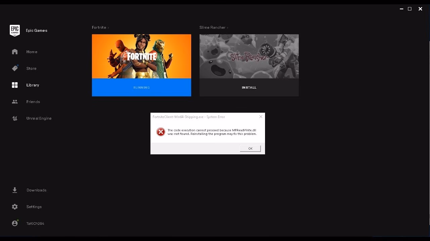
Task: Click the Settings gear icon
Action: coord(15,207)
